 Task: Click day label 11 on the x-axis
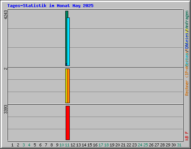[x=67, y=145]
